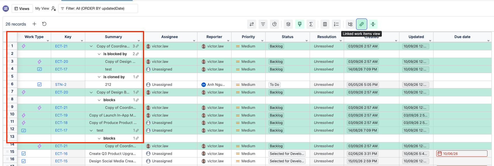Click the '10/06/26' due date cell
The width and height of the screenshot is (494, 166).
tap(462, 153)
